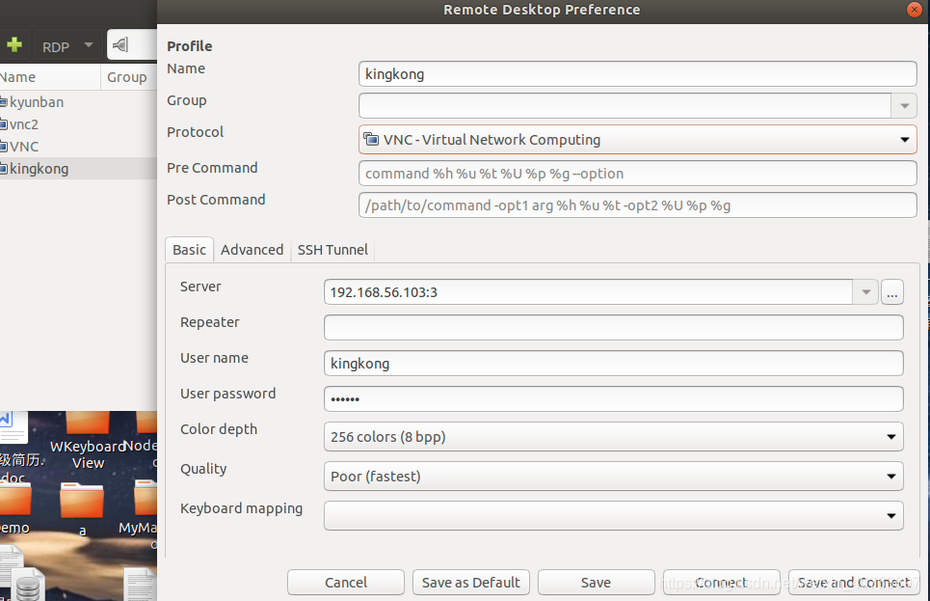Select the kyunban connection row

(78, 102)
